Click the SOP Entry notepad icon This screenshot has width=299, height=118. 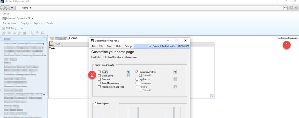(4, 28)
